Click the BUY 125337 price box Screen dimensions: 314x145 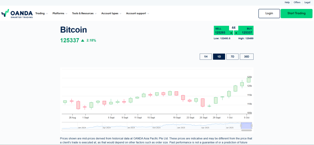[244, 30]
